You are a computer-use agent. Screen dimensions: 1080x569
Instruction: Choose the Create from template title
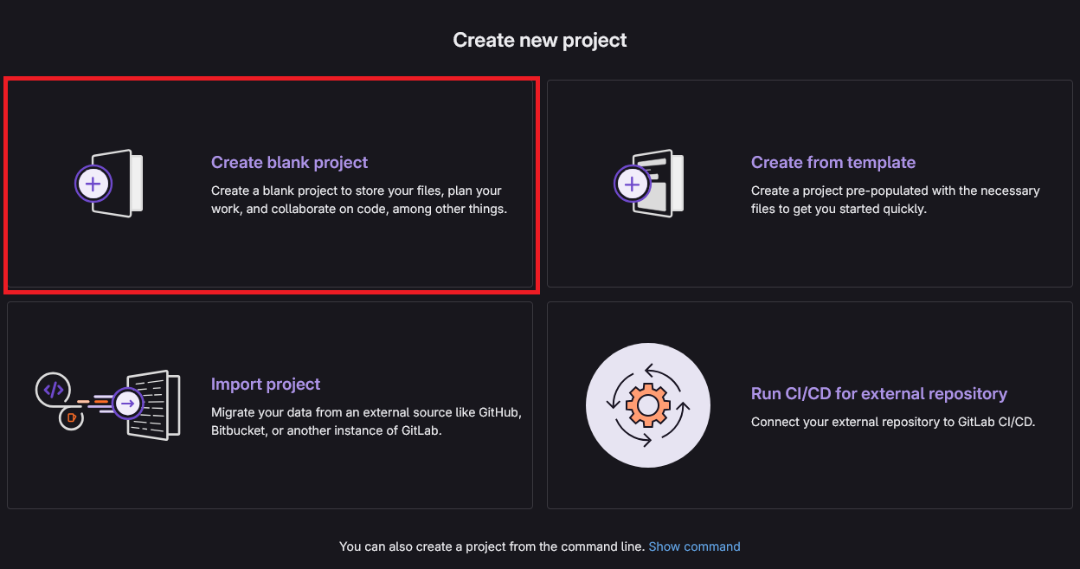click(832, 163)
